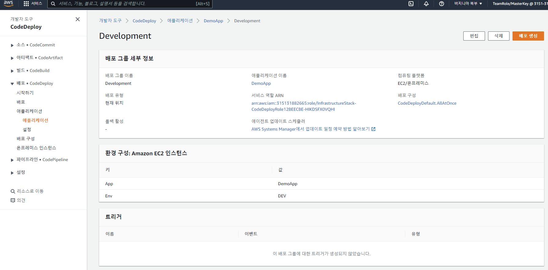This screenshot has width=548, height=270.
Task: Click the 현재 위치 deployment type value
Action: click(x=114, y=103)
